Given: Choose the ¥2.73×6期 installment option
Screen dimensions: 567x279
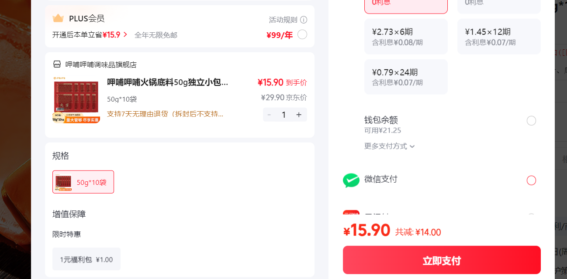Looking at the screenshot, I should tap(406, 37).
